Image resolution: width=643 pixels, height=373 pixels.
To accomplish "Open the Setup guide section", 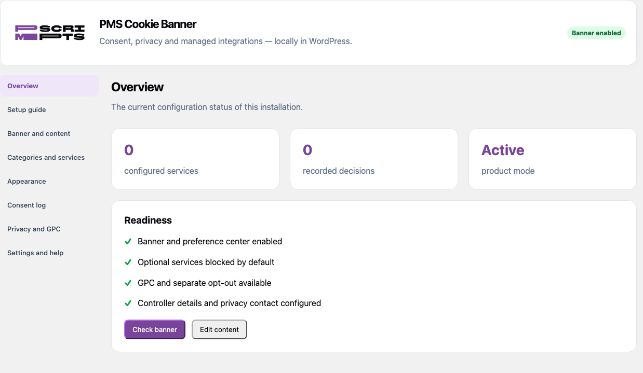I will (x=49, y=109).
